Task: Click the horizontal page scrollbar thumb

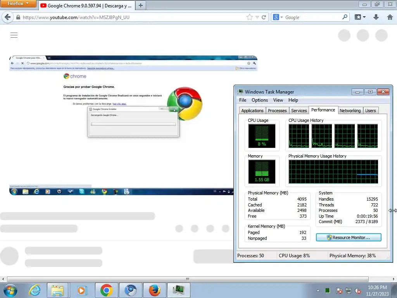Action: pos(188,279)
